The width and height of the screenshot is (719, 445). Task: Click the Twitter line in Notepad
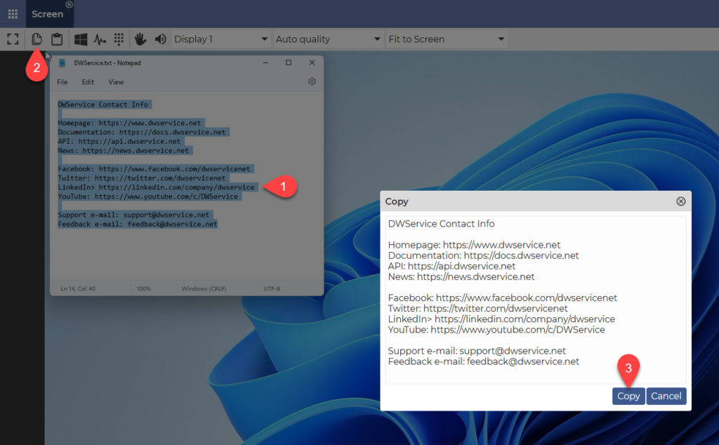point(142,178)
